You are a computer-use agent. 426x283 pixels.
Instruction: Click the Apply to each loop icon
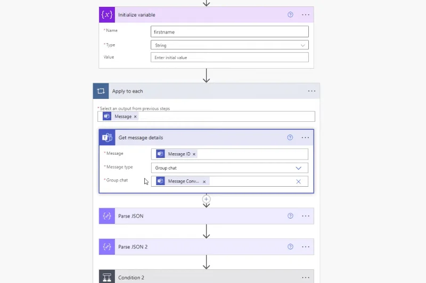pos(101,91)
